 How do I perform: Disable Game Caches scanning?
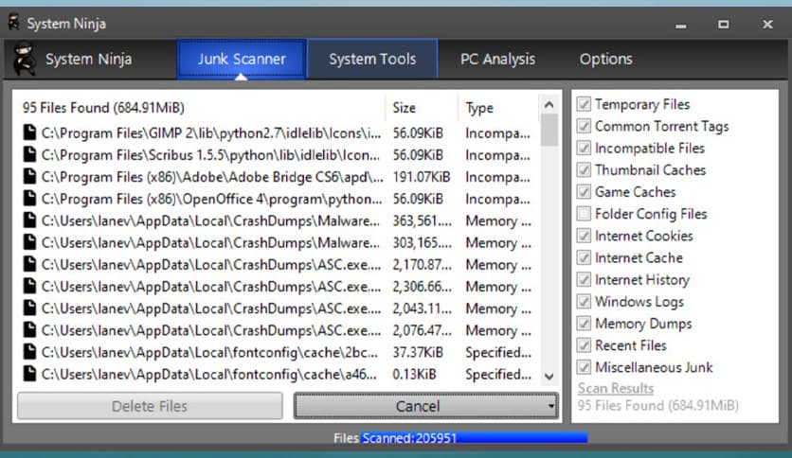click(x=584, y=192)
